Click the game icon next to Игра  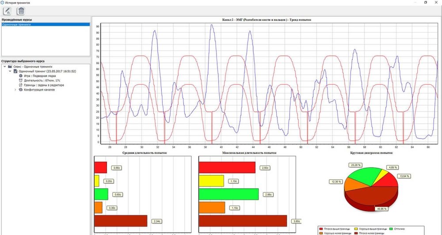click(x=21, y=76)
